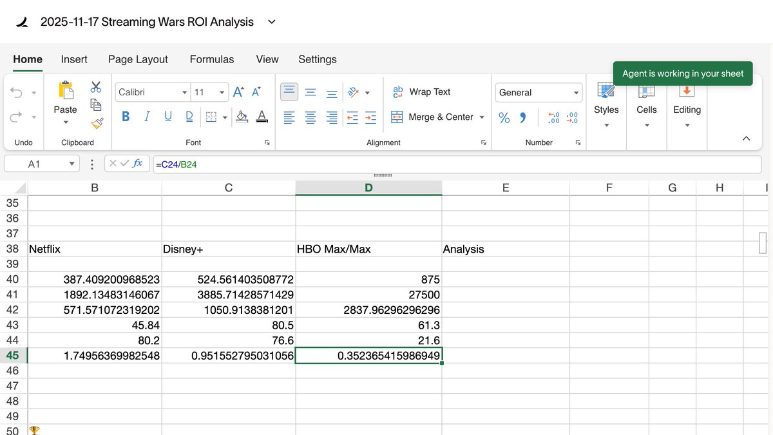773x435 pixels.
Task: Apply fill color bucket
Action: (242, 117)
